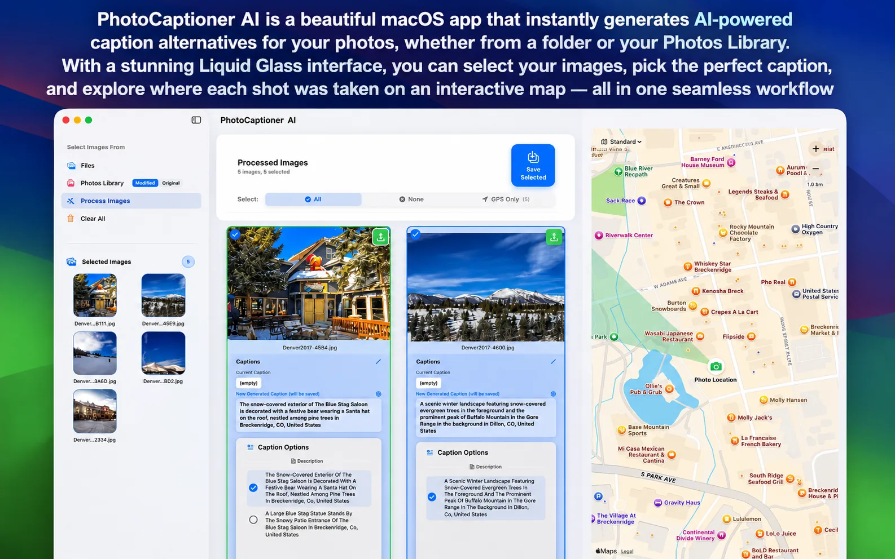895x559 pixels.
Task: Click Pho Real restaurant pin
Action: tap(792, 282)
